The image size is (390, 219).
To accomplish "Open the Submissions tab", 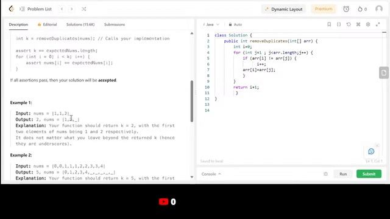I will [x=115, y=24].
